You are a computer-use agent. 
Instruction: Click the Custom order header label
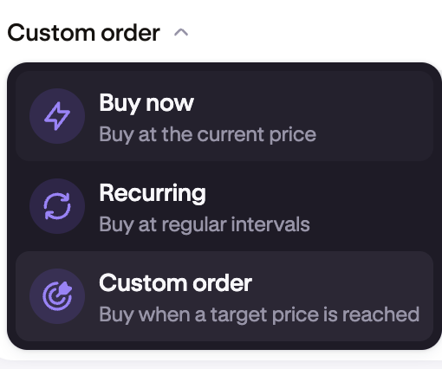click(83, 33)
